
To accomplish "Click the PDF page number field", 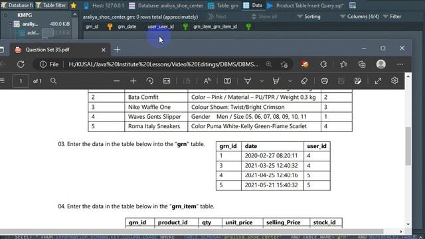I will click(21, 81).
